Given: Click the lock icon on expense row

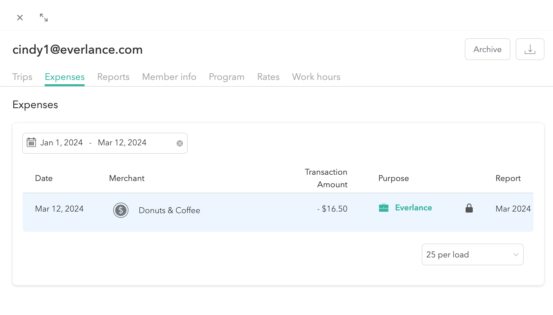Looking at the screenshot, I should click(x=469, y=208).
